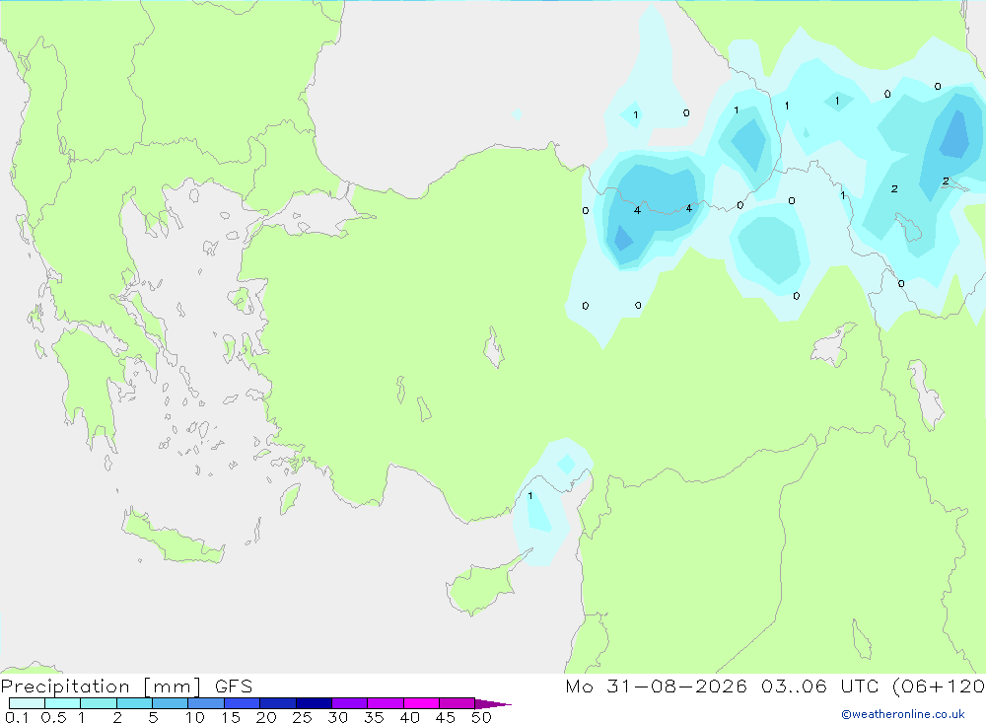Click the '0.1' legend scale label
The image size is (986, 723).
17,717
